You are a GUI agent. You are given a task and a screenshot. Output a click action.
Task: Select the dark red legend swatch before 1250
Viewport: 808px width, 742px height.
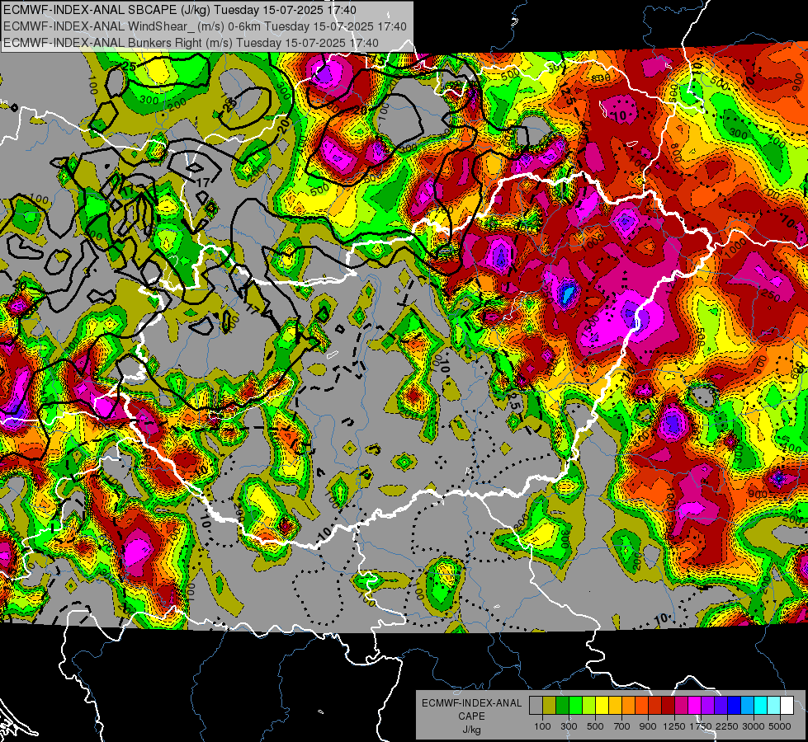click(x=668, y=705)
